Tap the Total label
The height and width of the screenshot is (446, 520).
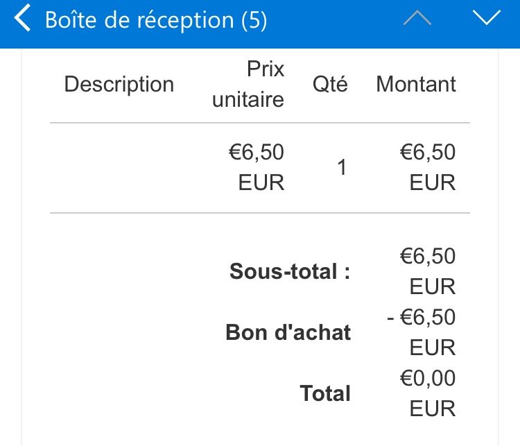click(x=325, y=393)
